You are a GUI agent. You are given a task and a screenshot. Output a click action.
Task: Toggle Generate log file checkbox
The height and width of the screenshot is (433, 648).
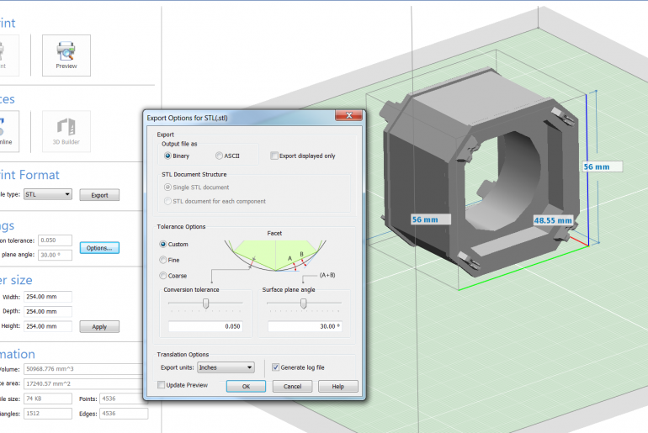coord(275,367)
